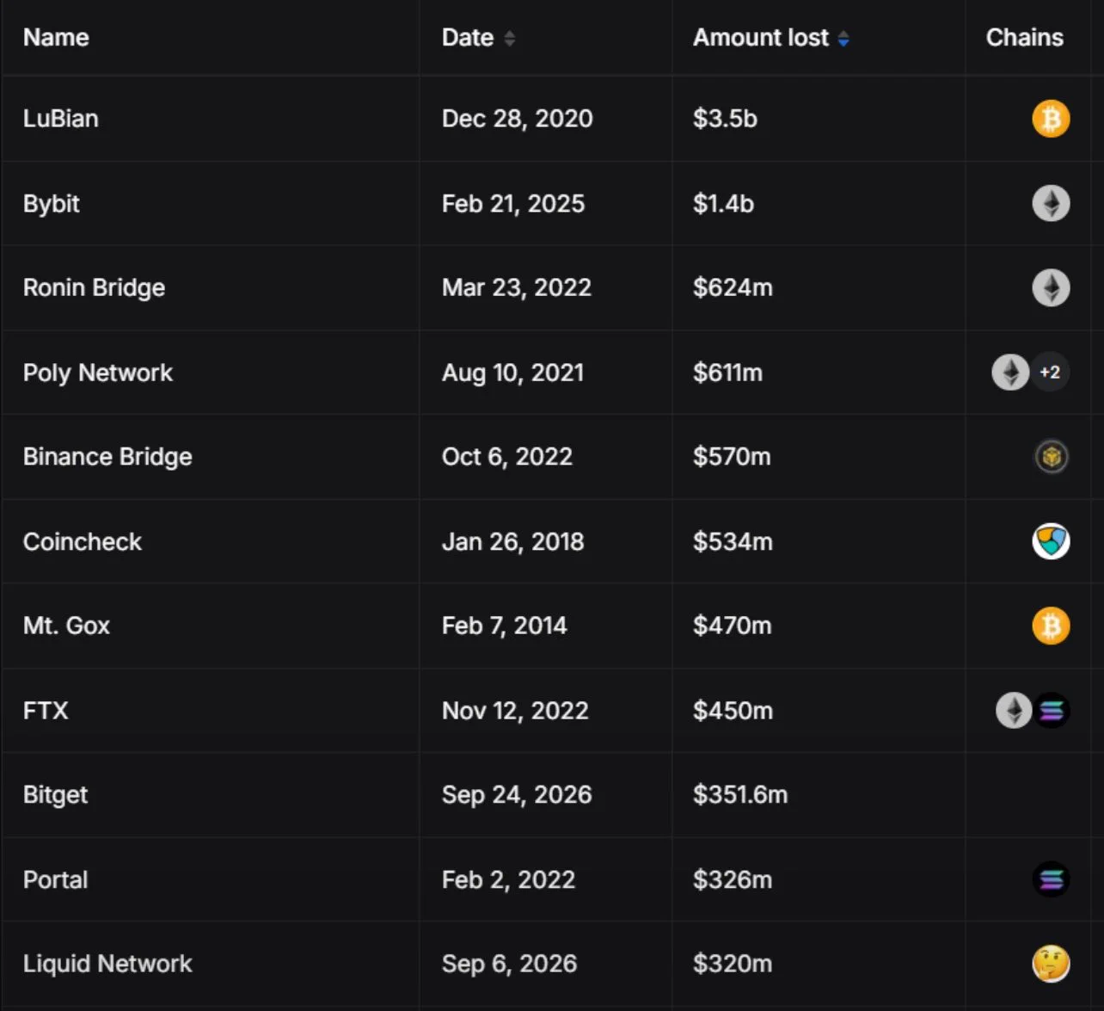The width and height of the screenshot is (1104, 1011).
Task: Show the +2 more chains for Poly Network
Action: [1050, 373]
